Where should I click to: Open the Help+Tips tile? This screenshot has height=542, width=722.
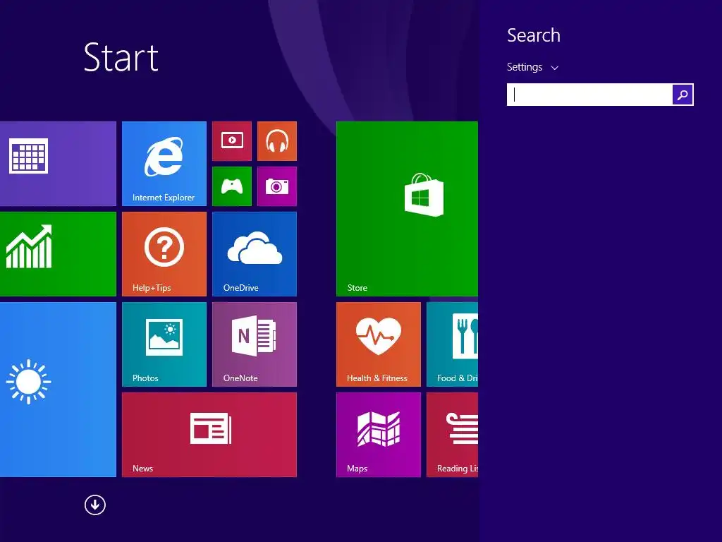click(x=164, y=254)
